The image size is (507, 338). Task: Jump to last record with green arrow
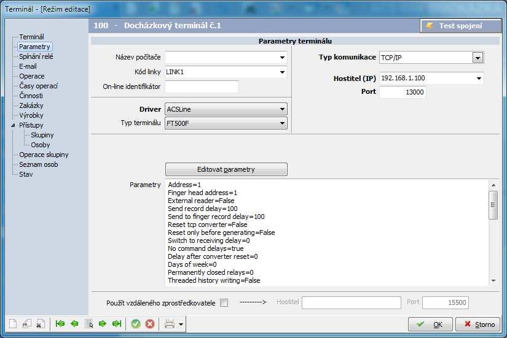click(117, 323)
